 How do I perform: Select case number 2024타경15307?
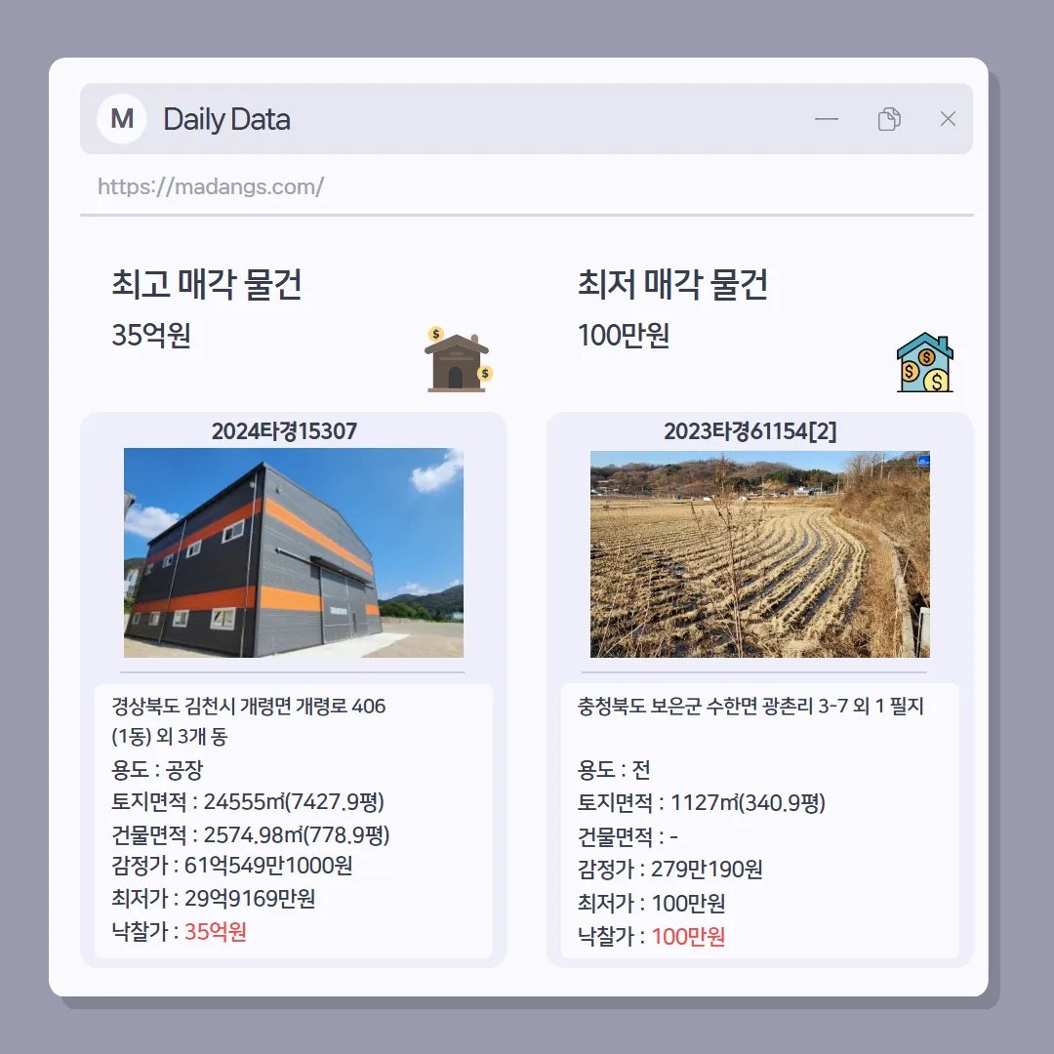pos(284,431)
